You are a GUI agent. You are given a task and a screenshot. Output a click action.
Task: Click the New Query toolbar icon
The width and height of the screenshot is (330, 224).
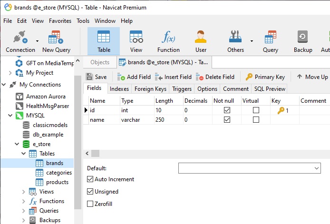pyautogui.click(x=56, y=41)
